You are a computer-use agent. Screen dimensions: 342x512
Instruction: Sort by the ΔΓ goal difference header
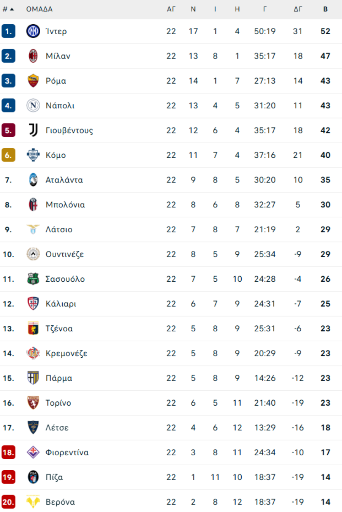[298, 9]
